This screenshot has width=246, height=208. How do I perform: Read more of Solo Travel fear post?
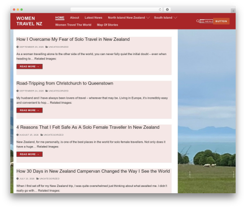click(x=30, y=66)
